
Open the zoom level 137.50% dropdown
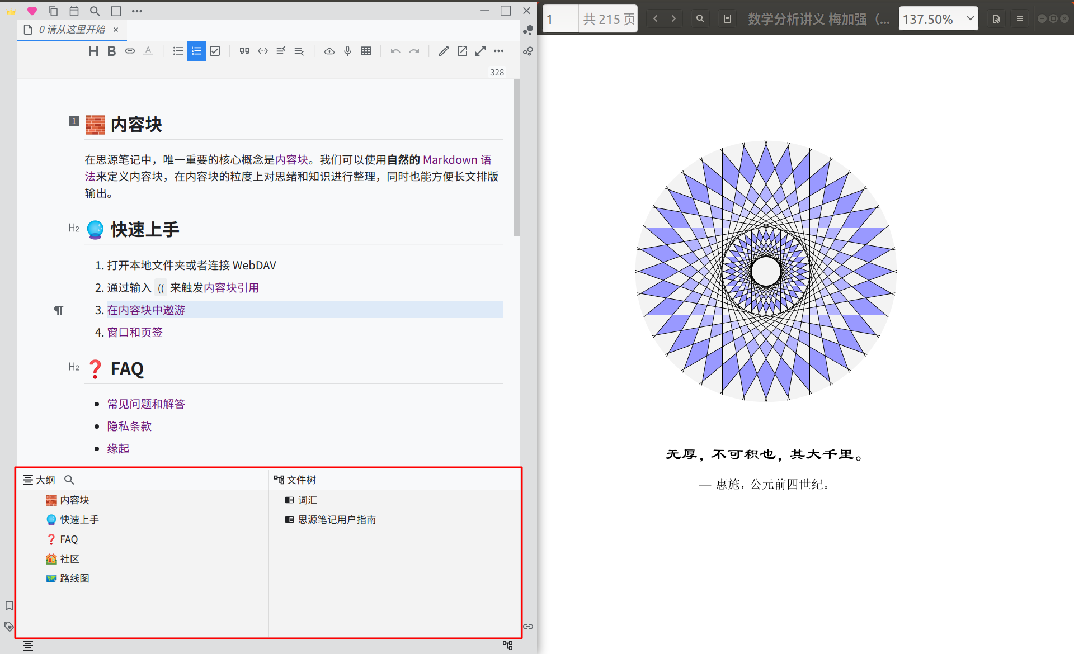point(938,19)
